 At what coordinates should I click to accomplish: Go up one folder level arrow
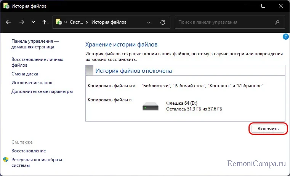tap(44, 22)
